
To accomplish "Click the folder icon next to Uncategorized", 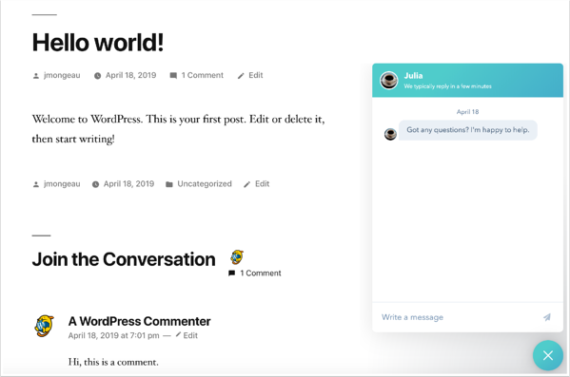I will point(169,184).
